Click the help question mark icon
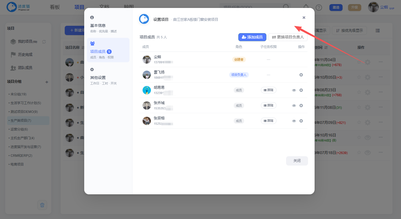Viewport: 401px width, 219px height. click(x=319, y=7)
